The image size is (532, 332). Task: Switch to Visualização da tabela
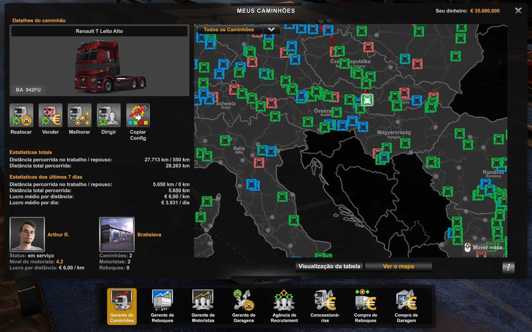[329, 267]
